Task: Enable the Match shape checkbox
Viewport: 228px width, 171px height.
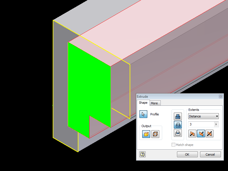Action: pyautogui.click(x=173, y=145)
